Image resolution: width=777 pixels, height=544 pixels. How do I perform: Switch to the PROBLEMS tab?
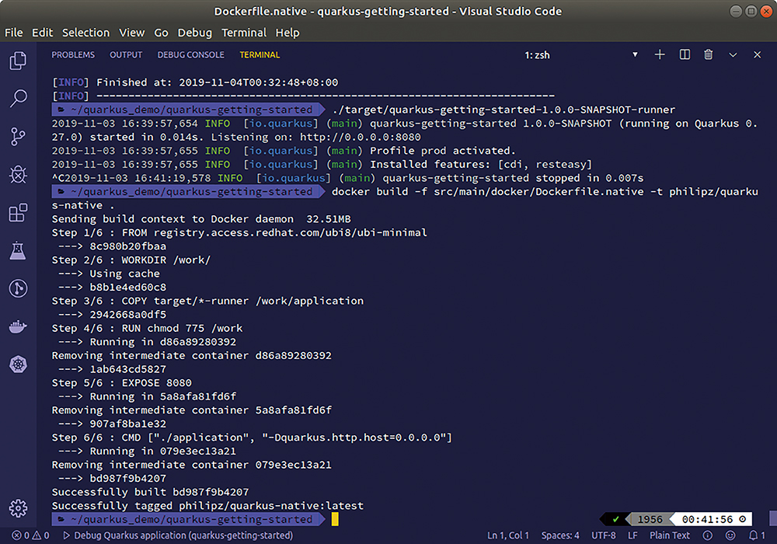point(73,55)
